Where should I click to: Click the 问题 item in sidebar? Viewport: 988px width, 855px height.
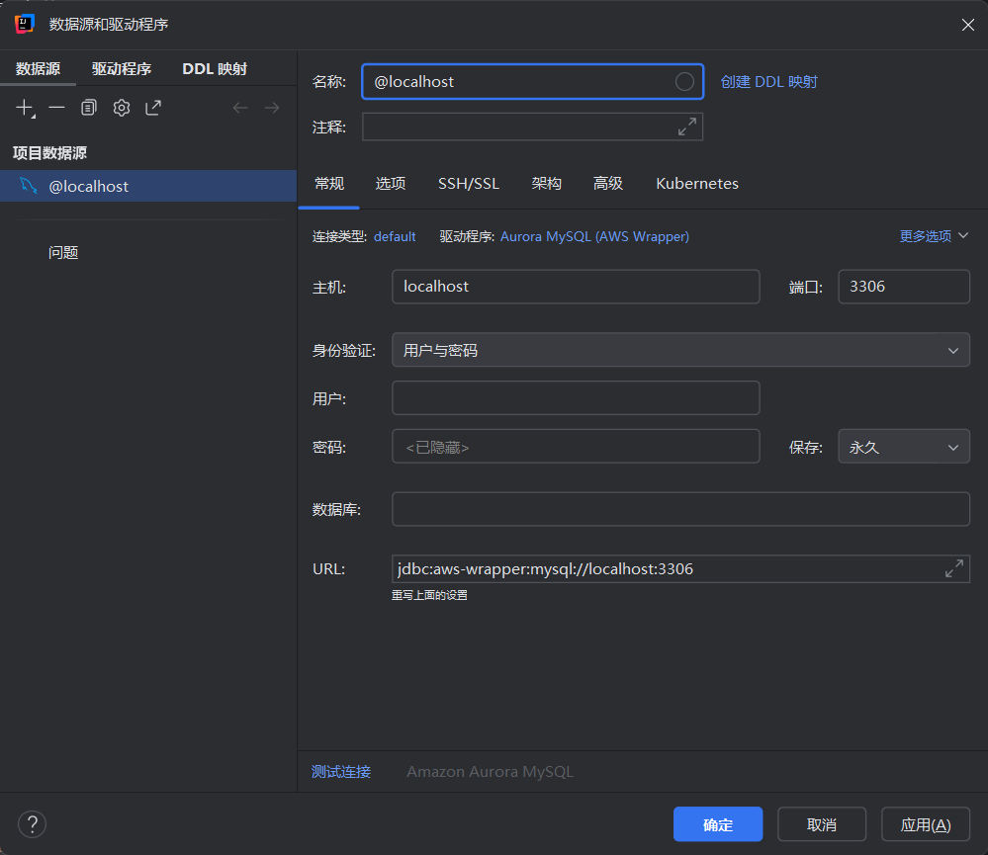point(63,252)
